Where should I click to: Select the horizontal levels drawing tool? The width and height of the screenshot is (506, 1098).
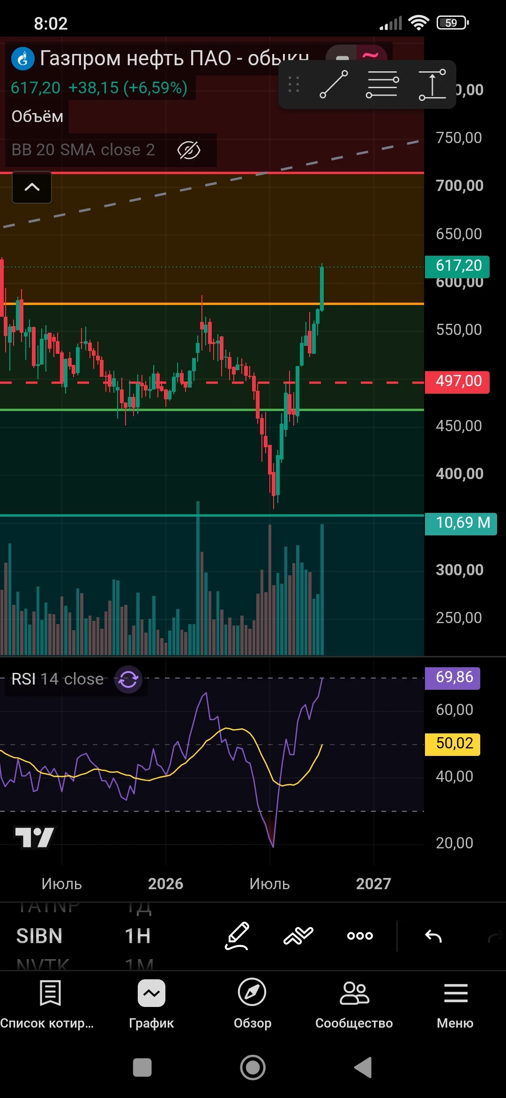[382, 84]
